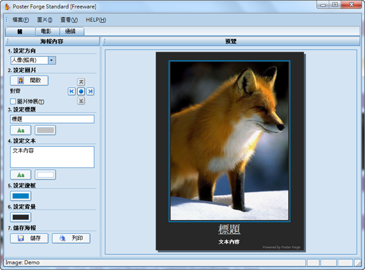Print the poster with 列印 button
365x270 pixels.
tap(71, 238)
